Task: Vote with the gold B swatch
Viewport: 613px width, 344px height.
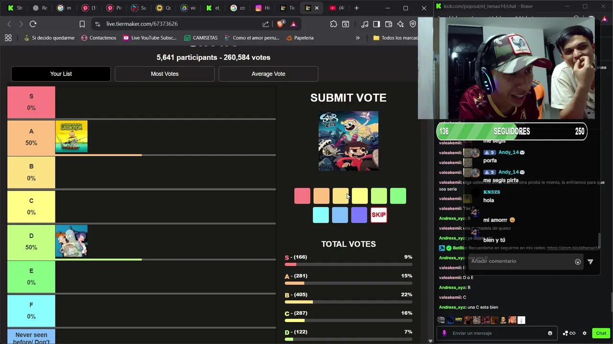Action: click(341, 196)
